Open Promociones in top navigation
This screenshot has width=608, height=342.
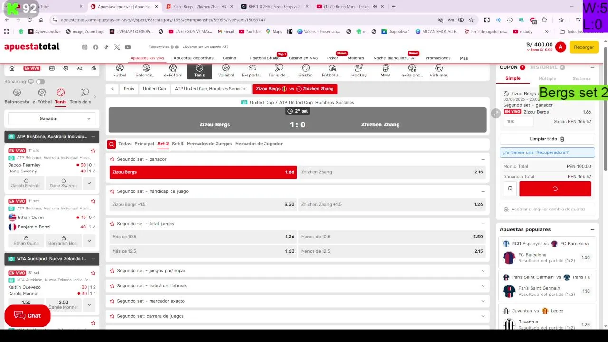(x=438, y=58)
